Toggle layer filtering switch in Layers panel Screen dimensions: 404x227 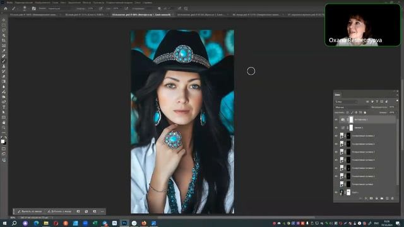point(397,101)
